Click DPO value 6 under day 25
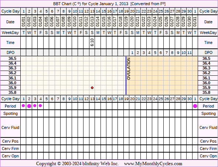This screenshot has height=167, width=218. pyautogui.click(x=161, y=52)
